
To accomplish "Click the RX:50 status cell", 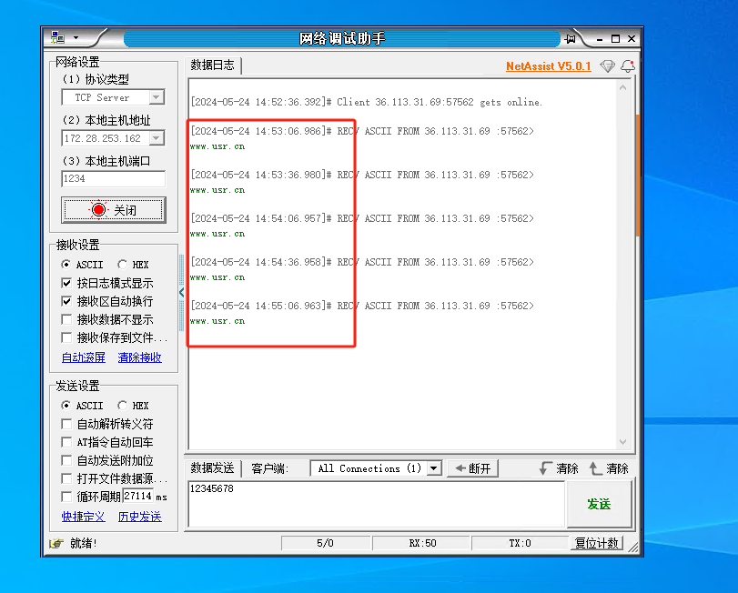I will (422, 543).
